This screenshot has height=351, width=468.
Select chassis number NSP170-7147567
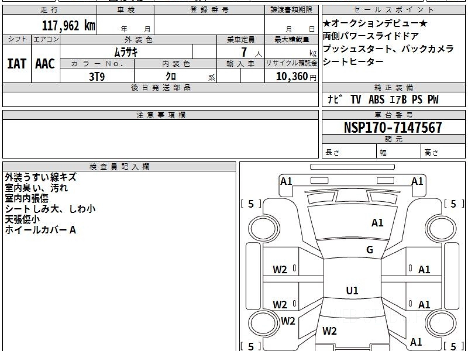pyautogui.click(x=393, y=127)
